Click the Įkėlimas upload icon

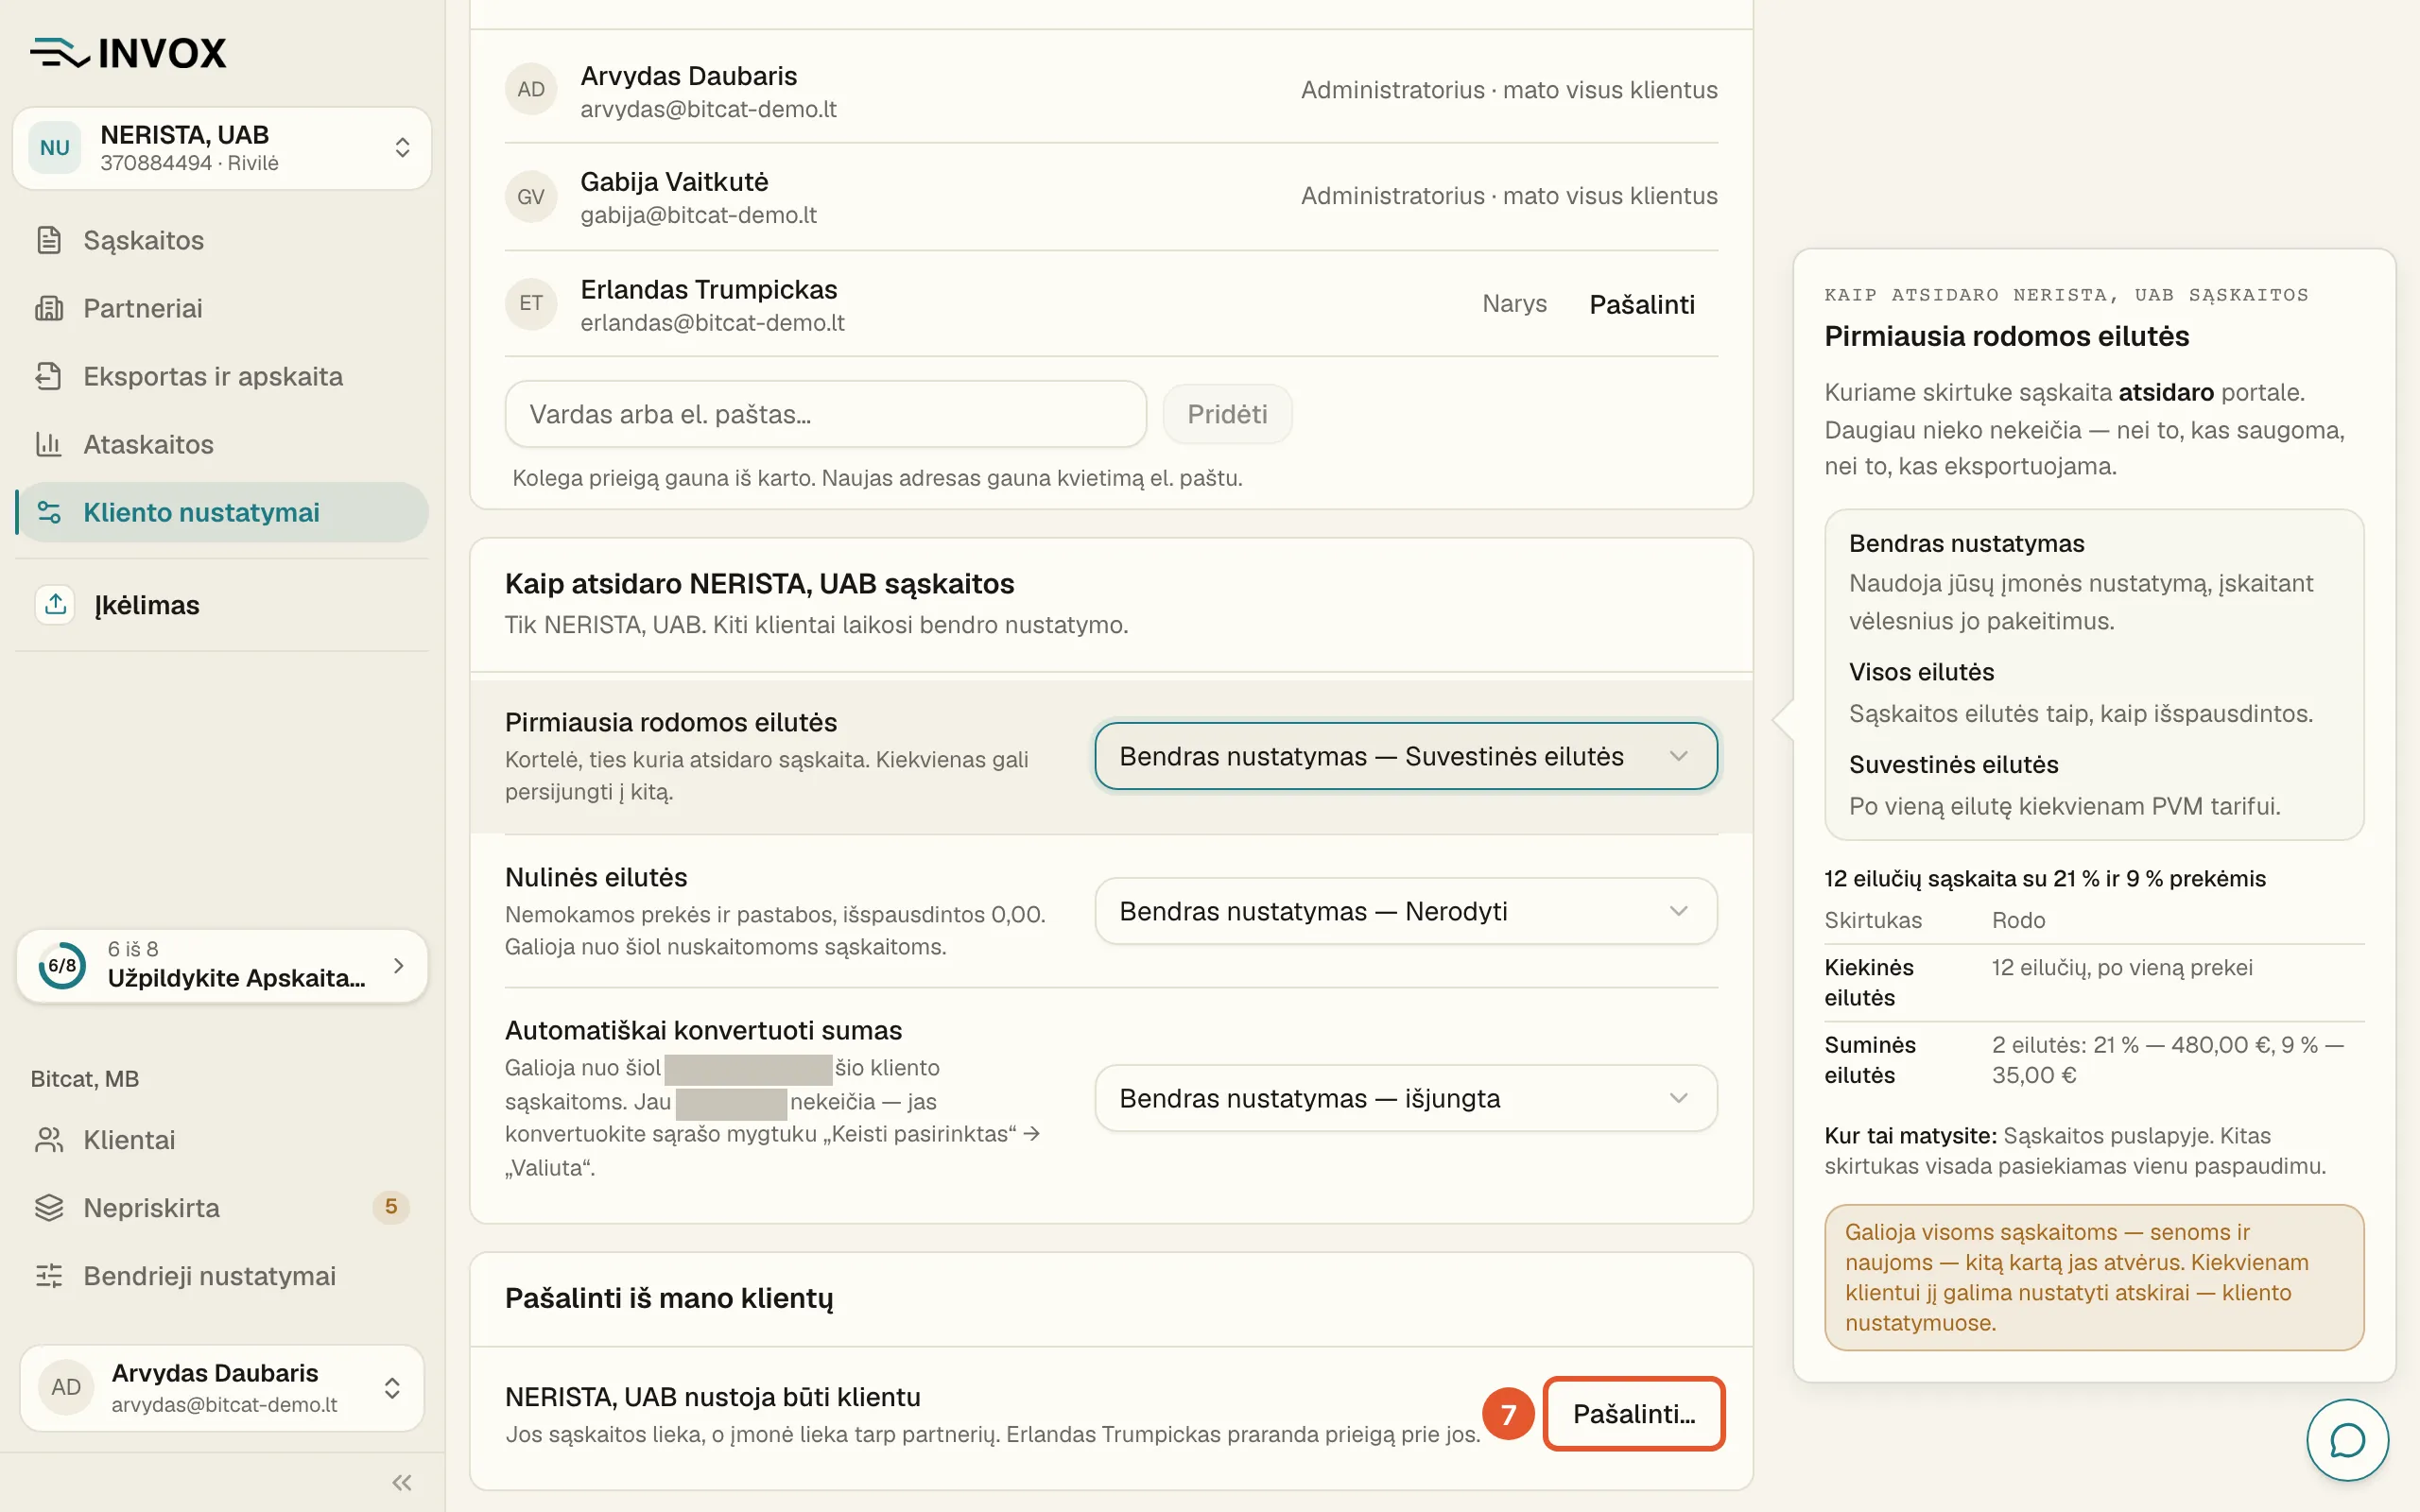coord(55,604)
